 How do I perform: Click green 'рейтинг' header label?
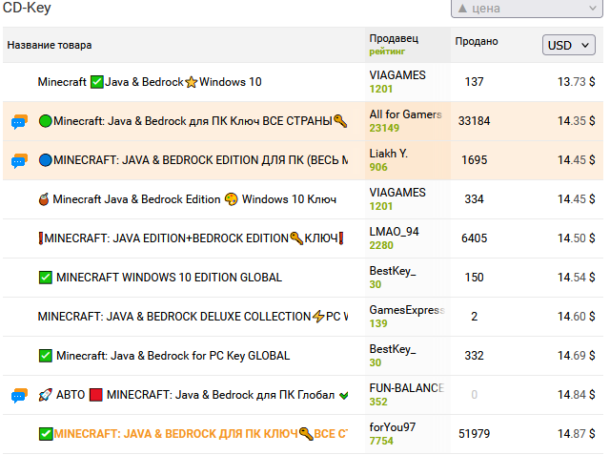(387, 52)
